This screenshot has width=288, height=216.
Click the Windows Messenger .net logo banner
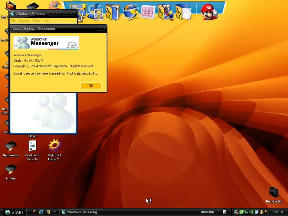[46, 43]
